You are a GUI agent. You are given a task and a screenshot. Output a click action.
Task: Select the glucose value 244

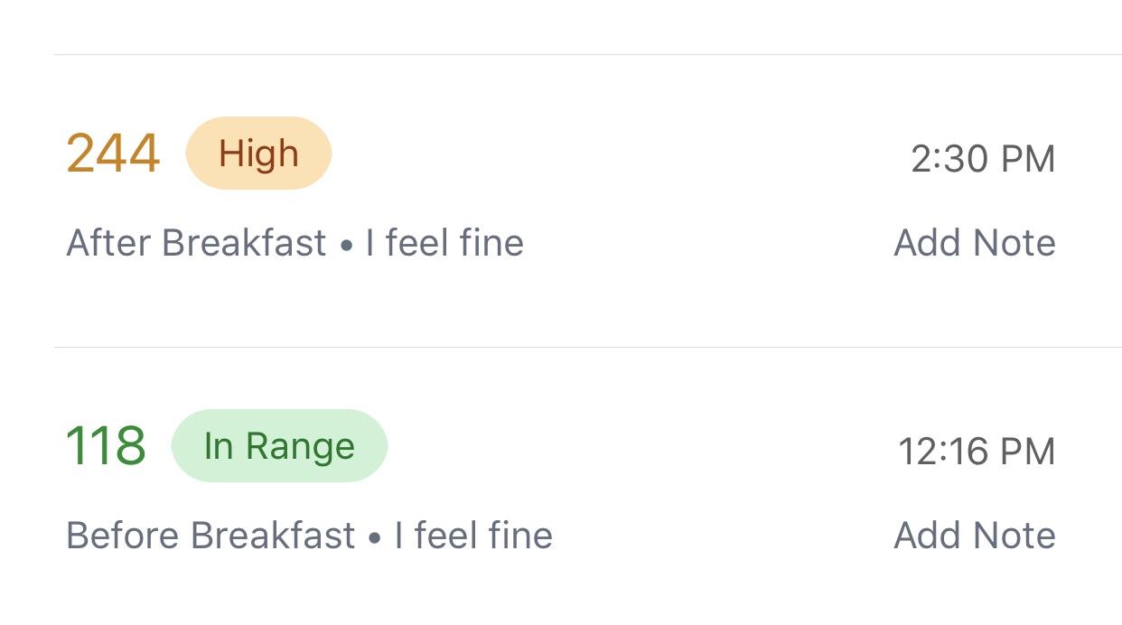tap(113, 152)
